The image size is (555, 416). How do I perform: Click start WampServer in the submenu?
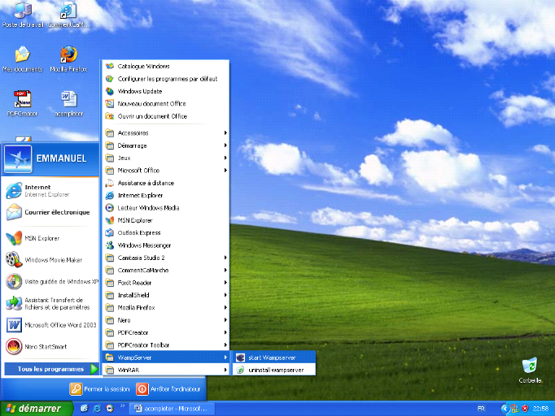272,357
